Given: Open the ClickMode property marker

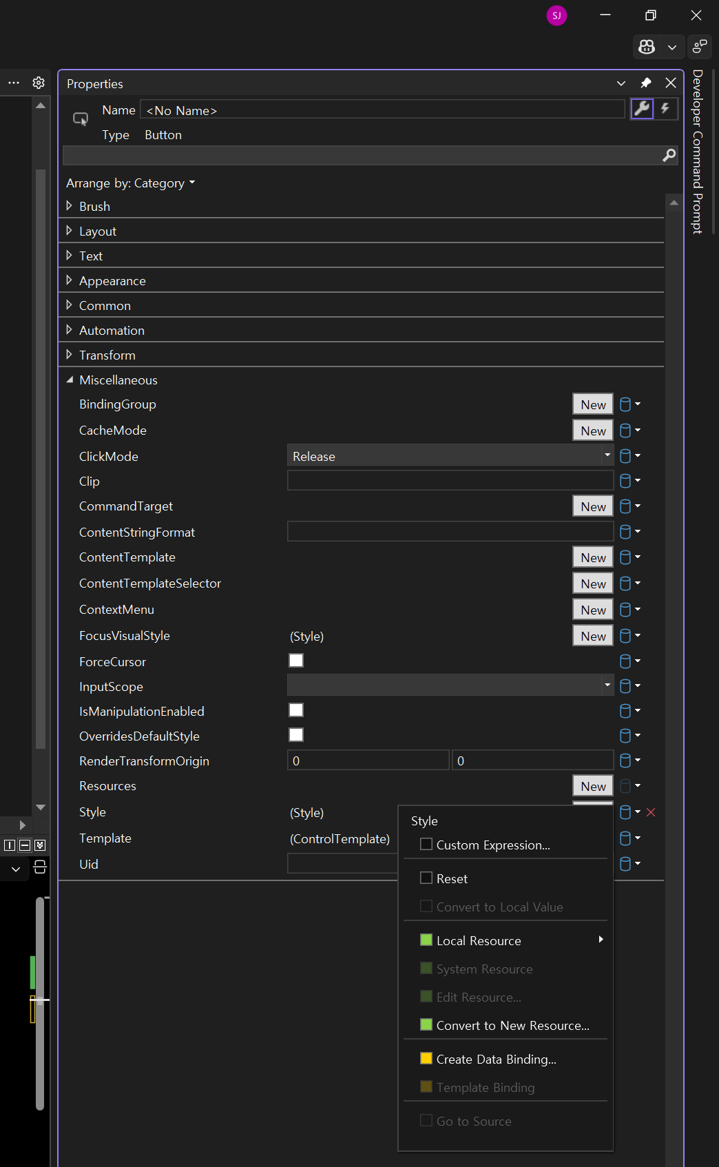Looking at the screenshot, I should (x=629, y=455).
